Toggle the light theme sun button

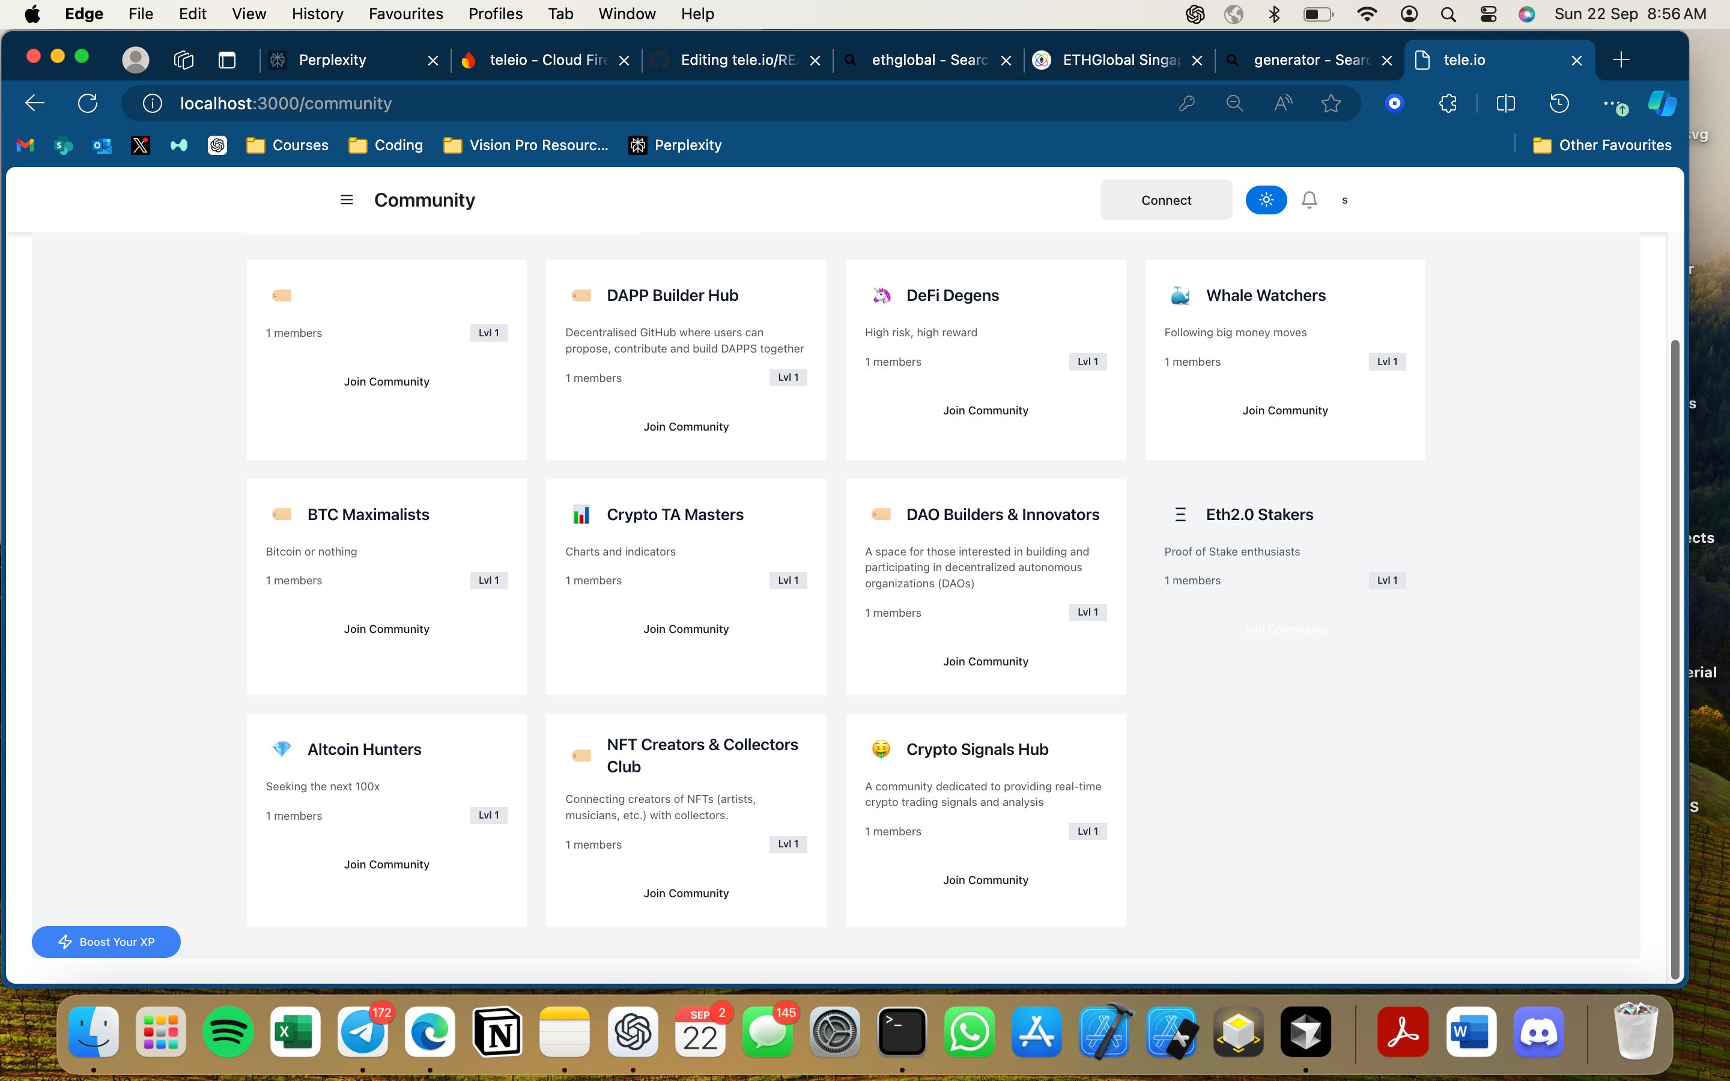(x=1266, y=199)
